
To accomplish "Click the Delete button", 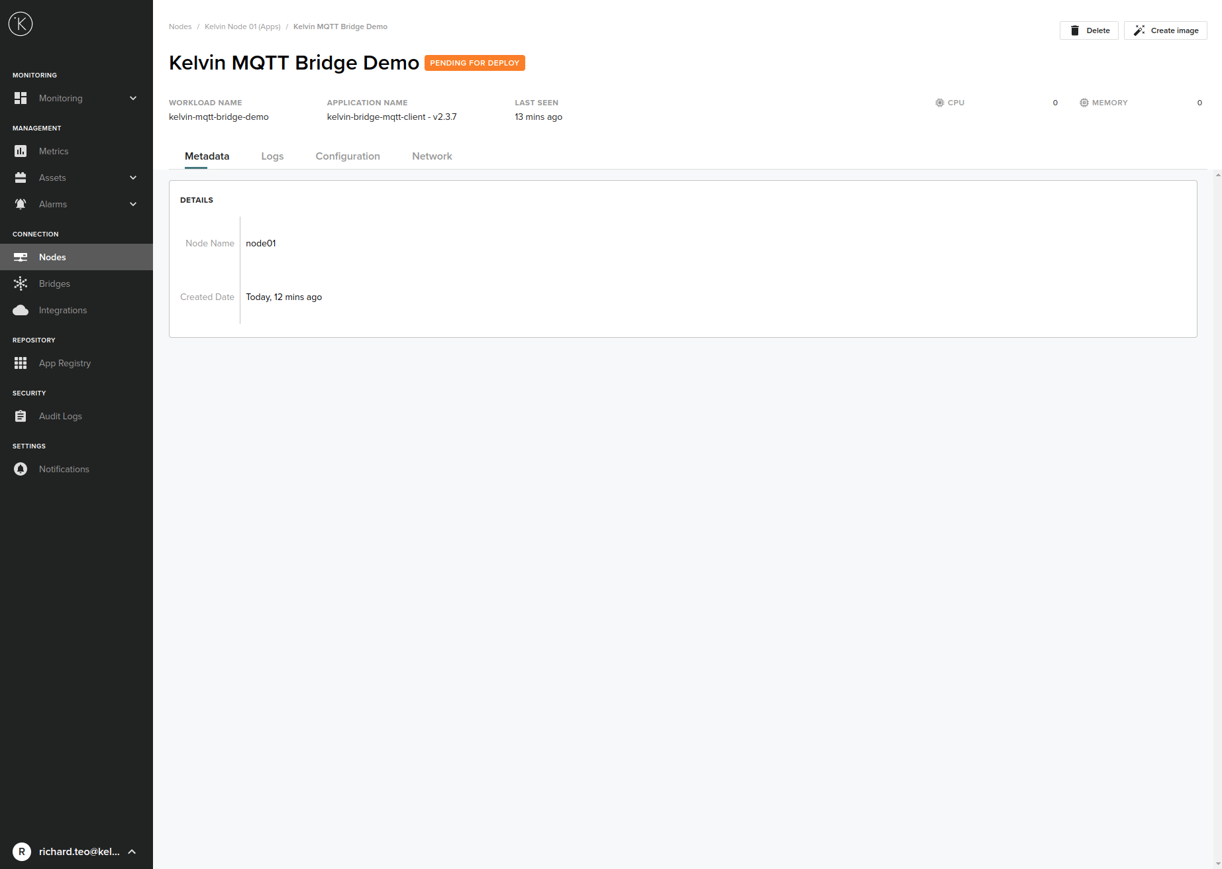I will (x=1089, y=30).
